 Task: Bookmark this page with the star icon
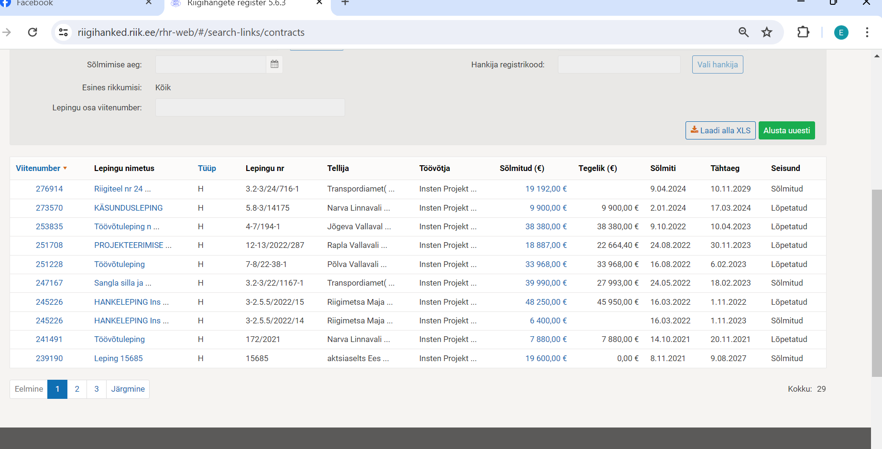pyautogui.click(x=767, y=32)
